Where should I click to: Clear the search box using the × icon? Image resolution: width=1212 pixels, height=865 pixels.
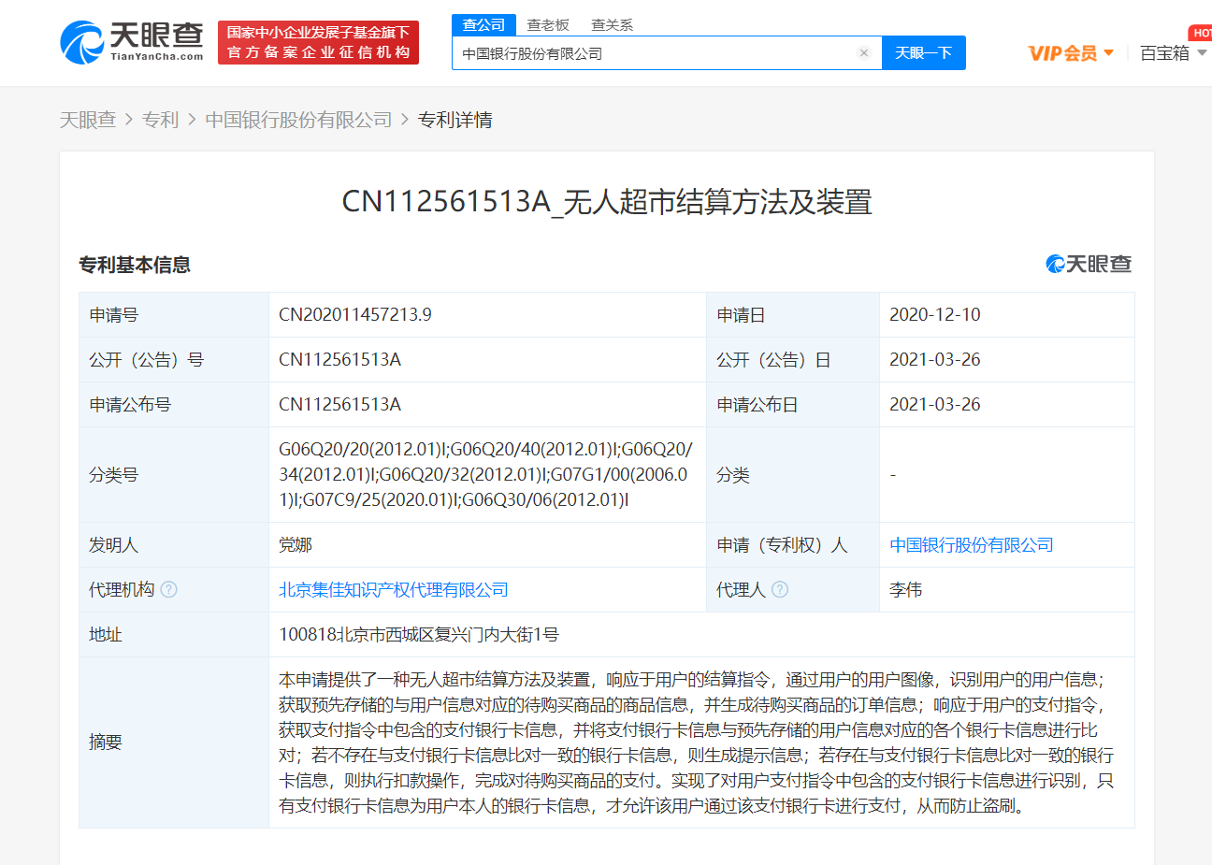[x=863, y=52]
